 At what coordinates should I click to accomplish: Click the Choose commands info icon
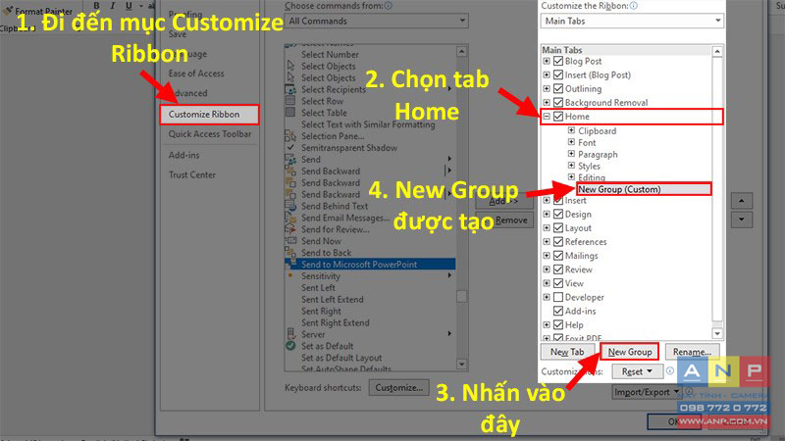pos(389,6)
